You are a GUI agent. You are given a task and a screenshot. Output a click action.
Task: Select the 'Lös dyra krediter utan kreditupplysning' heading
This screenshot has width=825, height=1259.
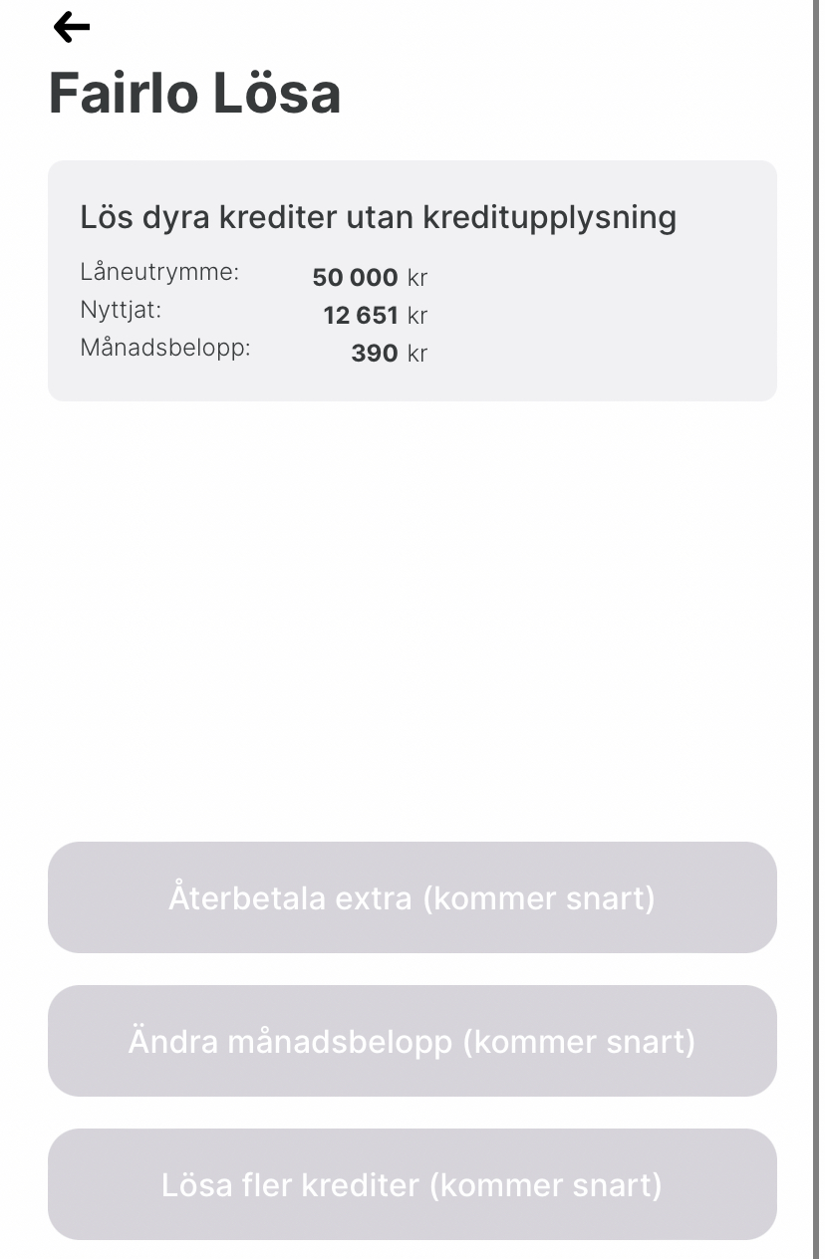point(378,217)
